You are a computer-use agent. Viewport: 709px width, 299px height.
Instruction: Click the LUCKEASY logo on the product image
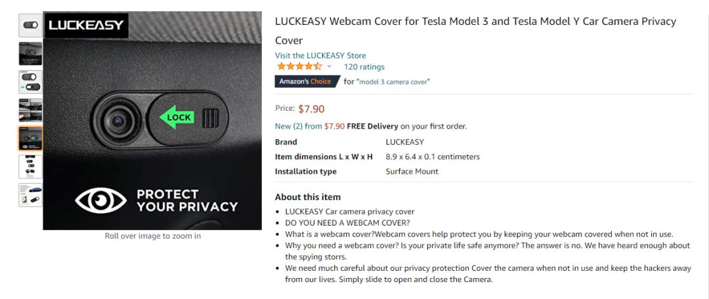click(85, 26)
